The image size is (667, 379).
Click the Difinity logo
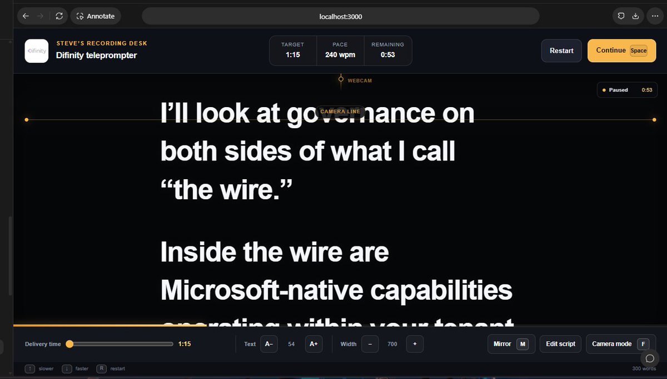click(x=37, y=50)
